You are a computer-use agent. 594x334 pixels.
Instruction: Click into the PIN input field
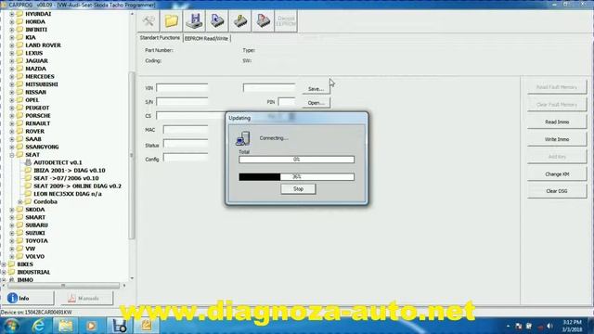click(287, 102)
